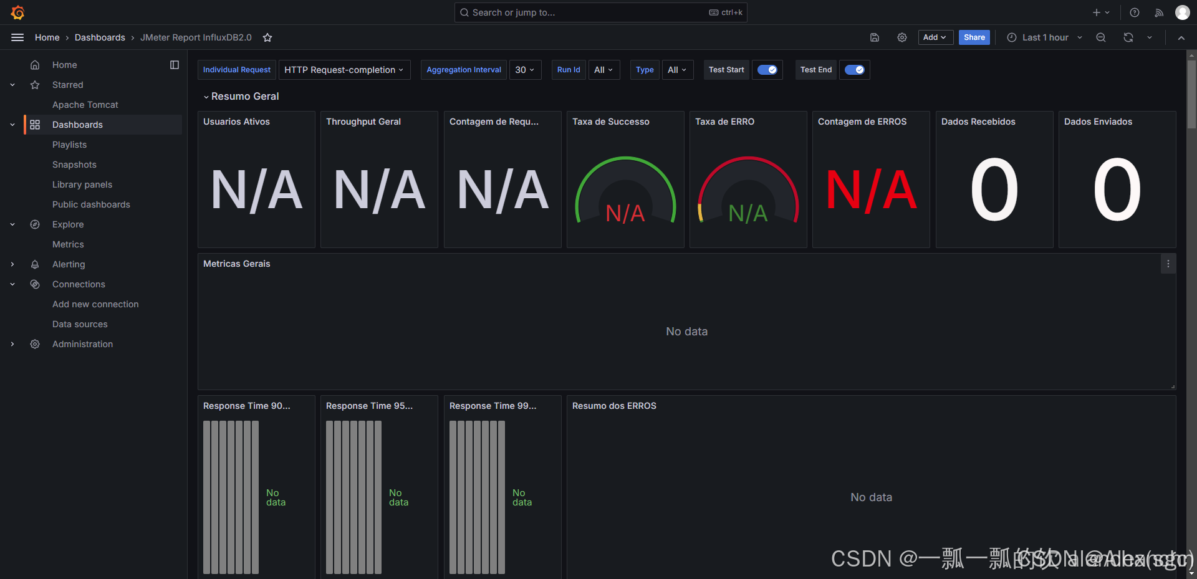Open the user profile avatar
The image size is (1197, 579).
(1182, 12)
